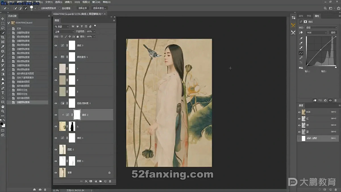Select the Pen tool
341x192 pixels.
point(3,88)
